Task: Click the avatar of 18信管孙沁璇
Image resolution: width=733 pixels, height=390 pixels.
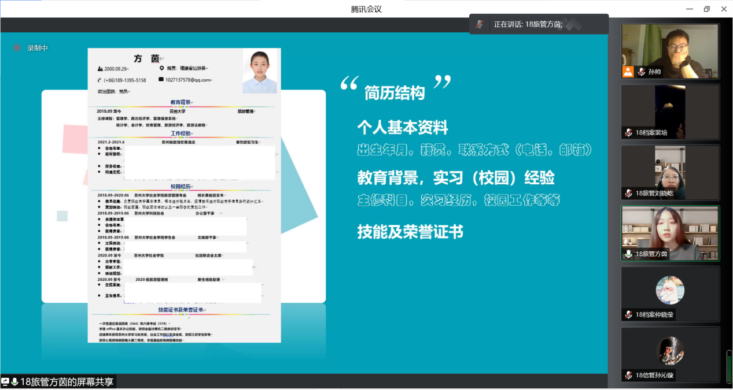Action: coord(670,350)
